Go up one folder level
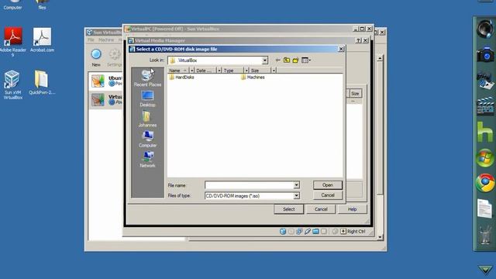Image resolution: width=496 pixels, height=279 pixels. [287, 60]
